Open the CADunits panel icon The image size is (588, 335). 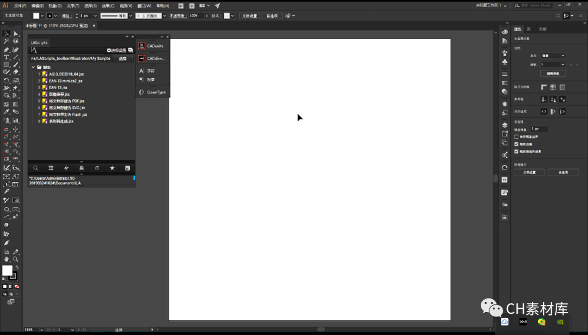(x=142, y=46)
